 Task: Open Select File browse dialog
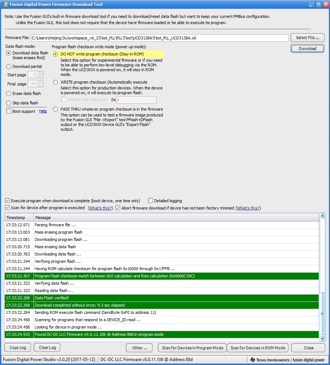point(307,38)
